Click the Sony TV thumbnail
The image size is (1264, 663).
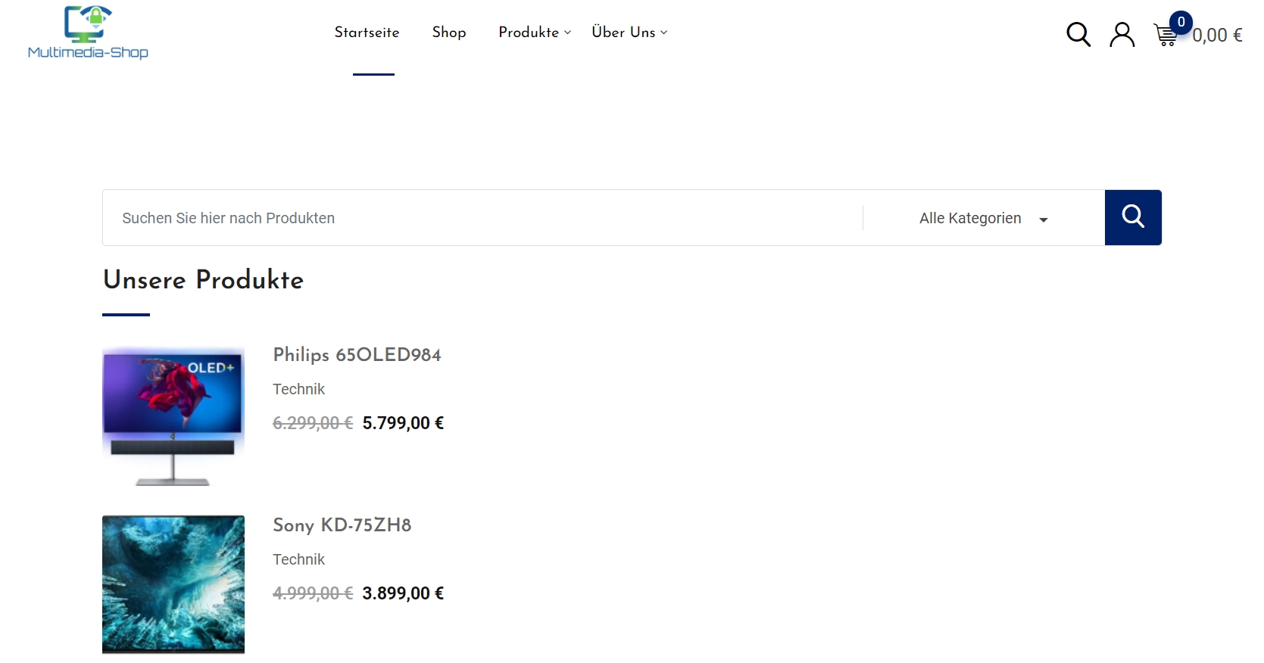click(x=173, y=584)
